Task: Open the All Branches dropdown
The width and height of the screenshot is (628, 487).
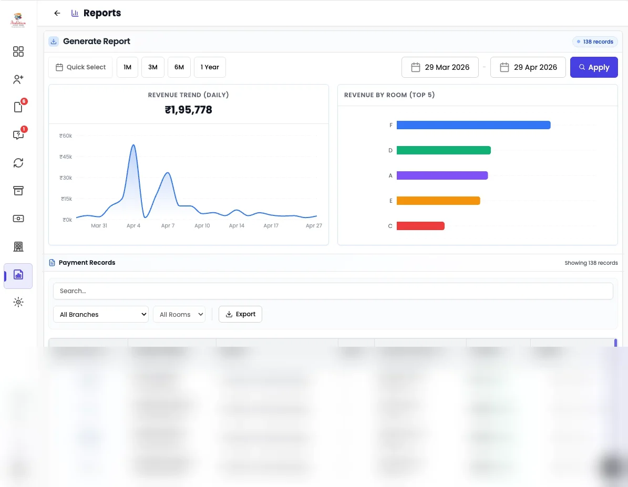Action: point(101,314)
